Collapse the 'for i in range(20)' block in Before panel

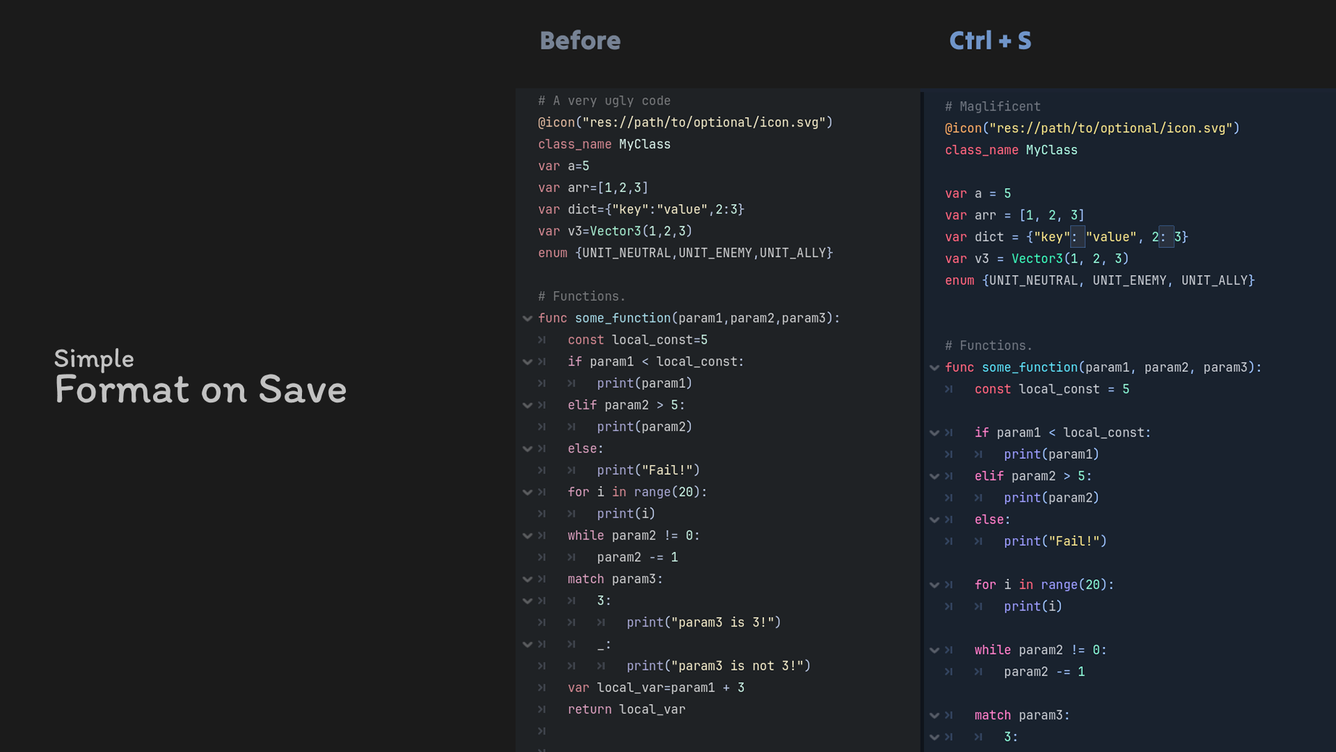527,492
